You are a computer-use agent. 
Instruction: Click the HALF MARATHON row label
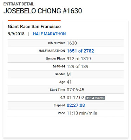click(52, 51)
